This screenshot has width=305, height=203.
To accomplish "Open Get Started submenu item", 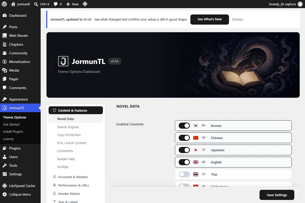I will pos(11,124).
